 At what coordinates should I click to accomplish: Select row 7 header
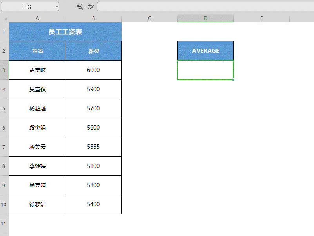4,147
